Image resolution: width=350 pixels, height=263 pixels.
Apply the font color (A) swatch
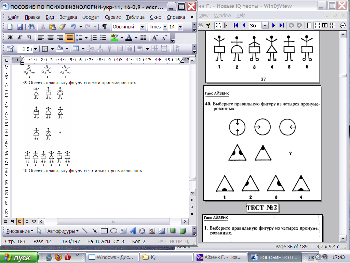(129, 38)
